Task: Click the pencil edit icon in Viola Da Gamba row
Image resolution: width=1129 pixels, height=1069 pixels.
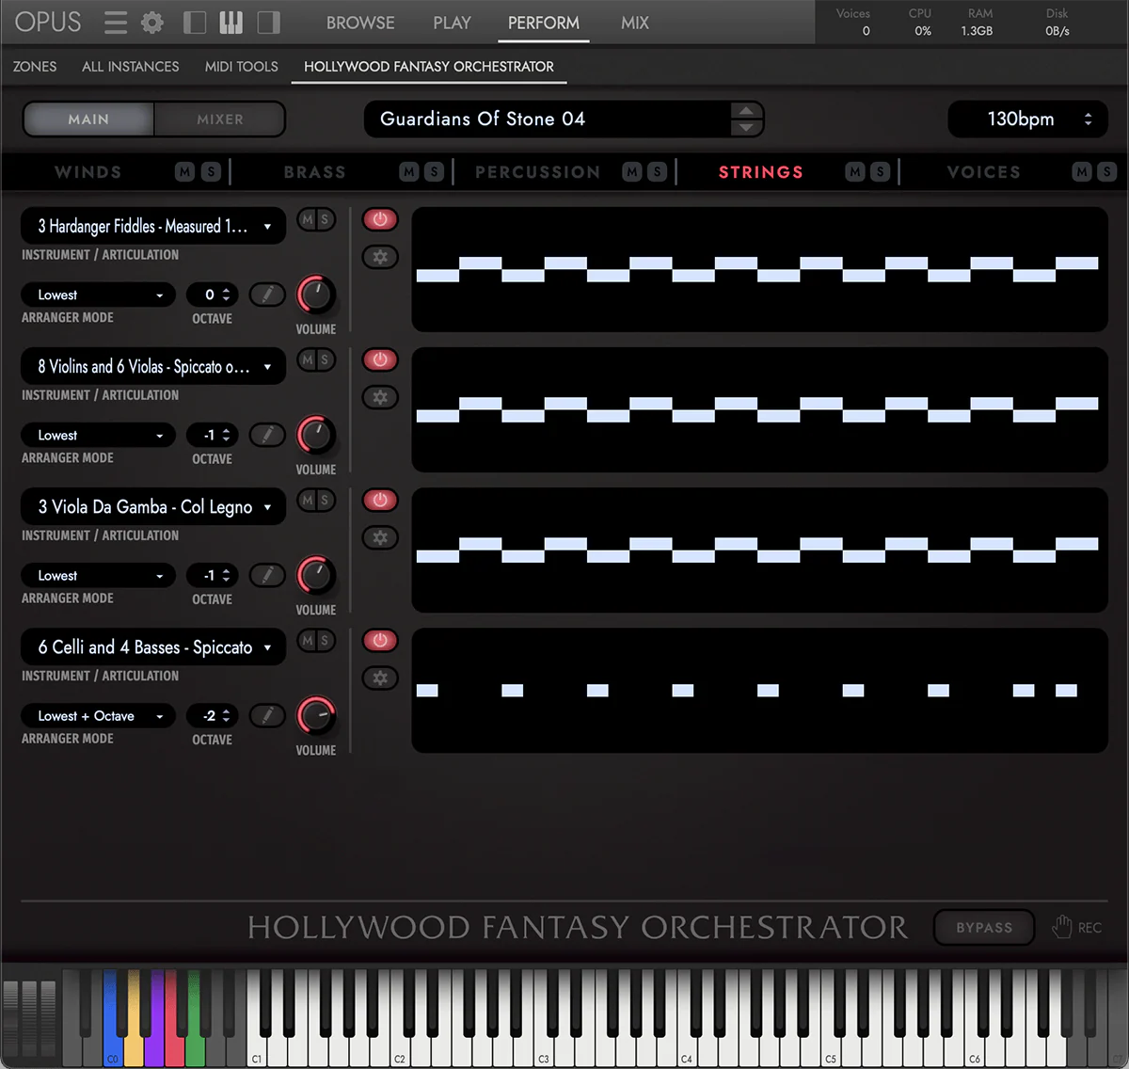Action: click(267, 575)
